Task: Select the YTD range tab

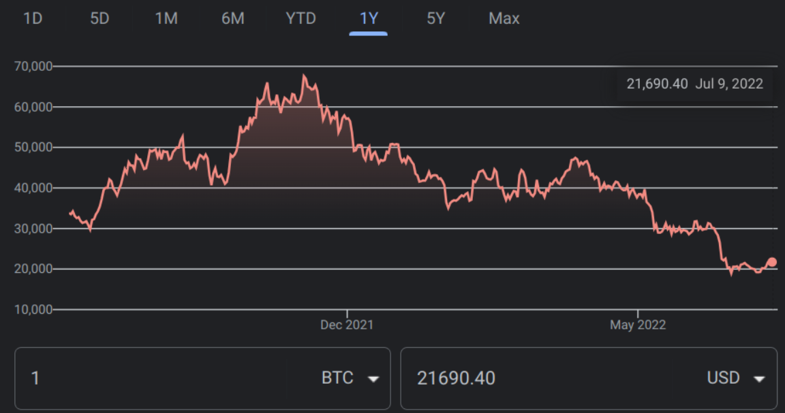Action: pos(301,18)
